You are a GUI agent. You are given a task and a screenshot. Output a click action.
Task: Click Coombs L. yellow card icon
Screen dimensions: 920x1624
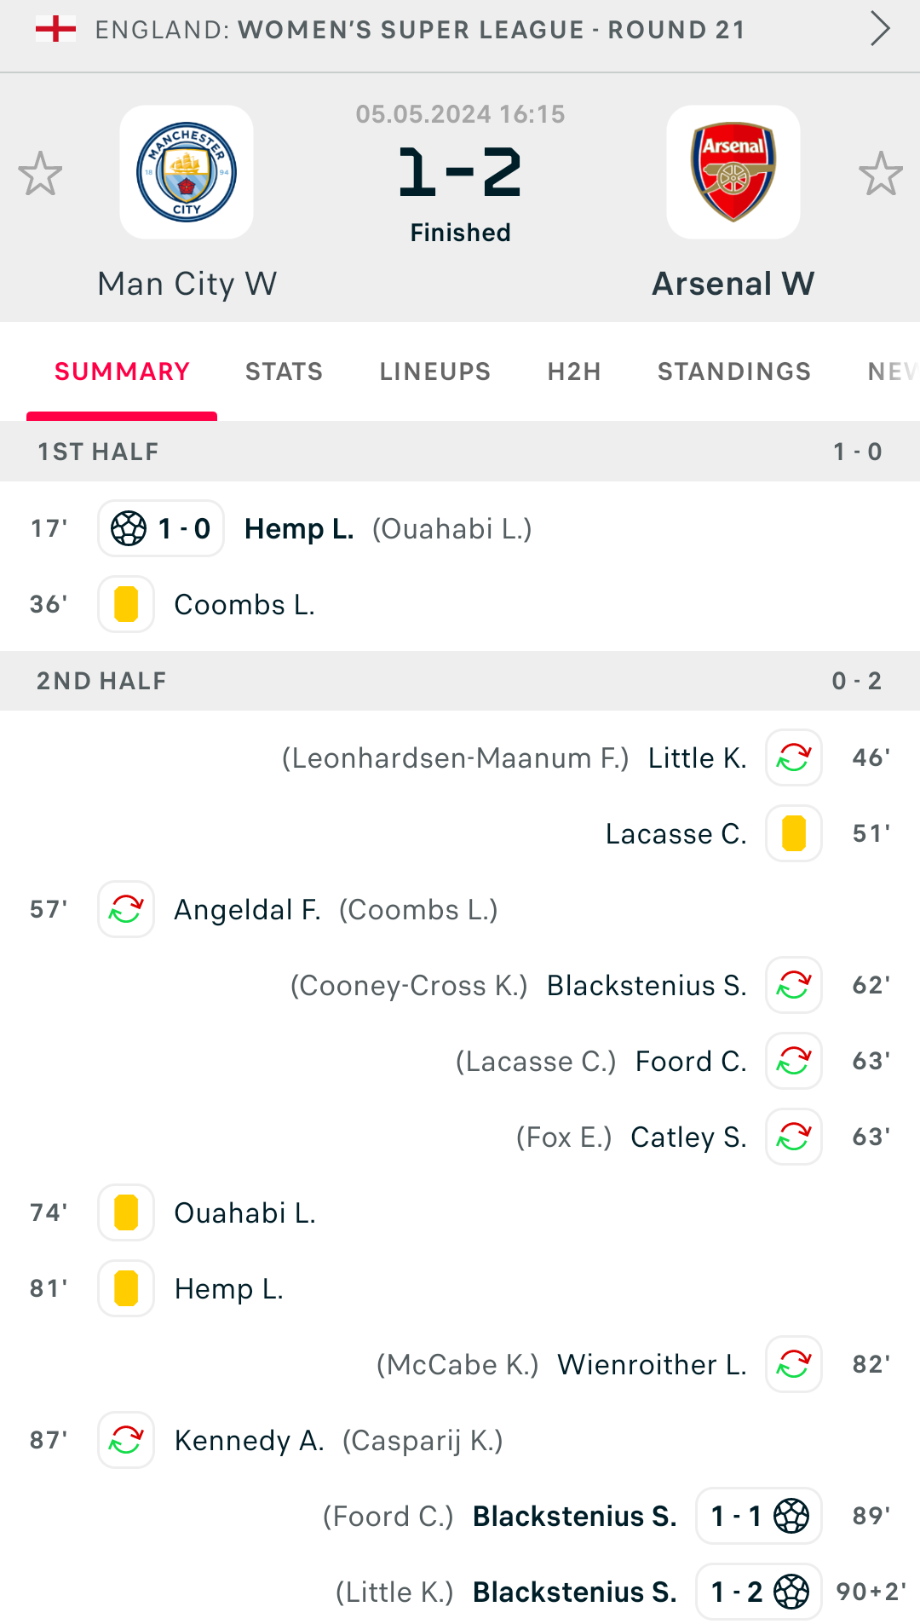(126, 604)
